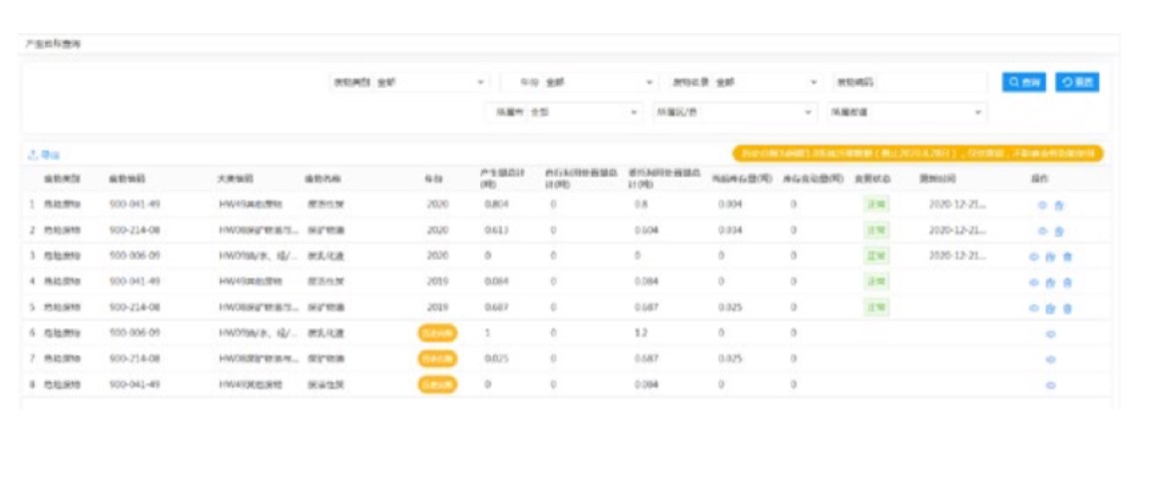The width and height of the screenshot is (1150, 477).
Task: Click the orange notice banner above table
Action: point(917,154)
